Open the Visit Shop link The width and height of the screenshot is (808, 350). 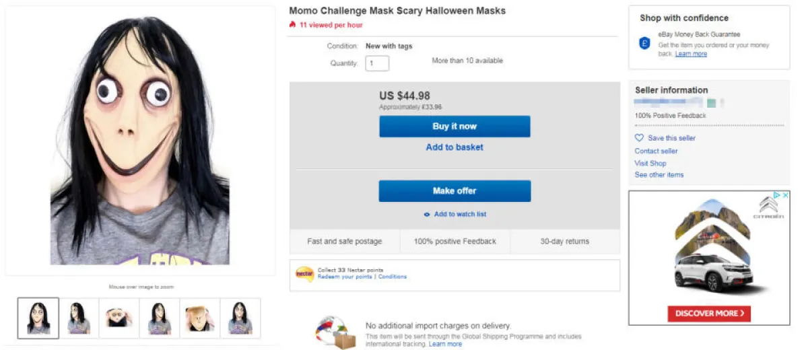tap(650, 163)
